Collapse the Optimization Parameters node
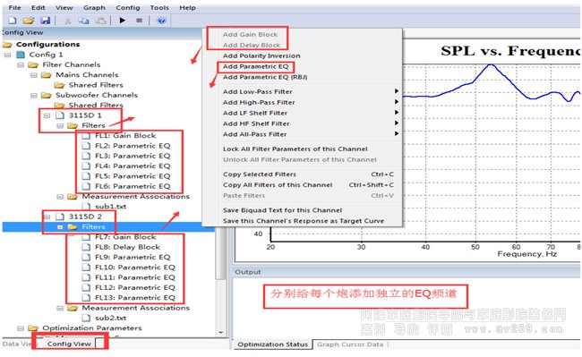The width and height of the screenshot is (582, 357). coord(21,328)
